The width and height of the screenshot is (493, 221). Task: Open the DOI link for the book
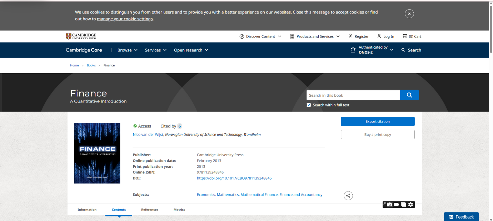(x=234, y=178)
